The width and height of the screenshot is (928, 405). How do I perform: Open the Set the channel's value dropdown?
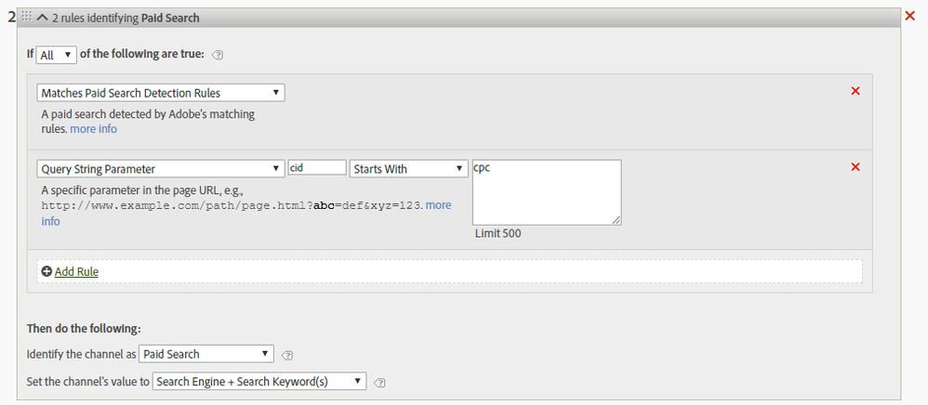coord(259,382)
